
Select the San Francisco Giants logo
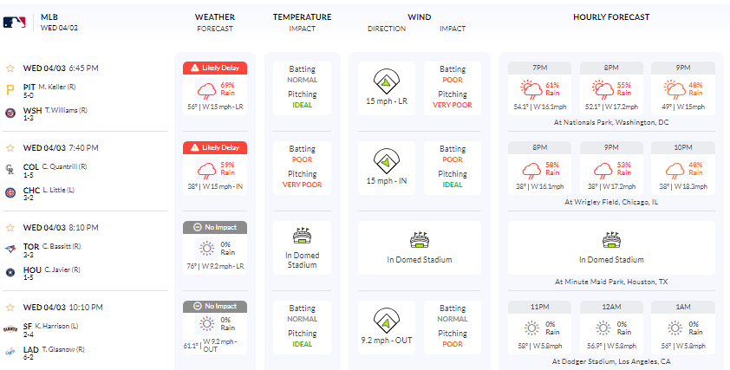pos(10,326)
